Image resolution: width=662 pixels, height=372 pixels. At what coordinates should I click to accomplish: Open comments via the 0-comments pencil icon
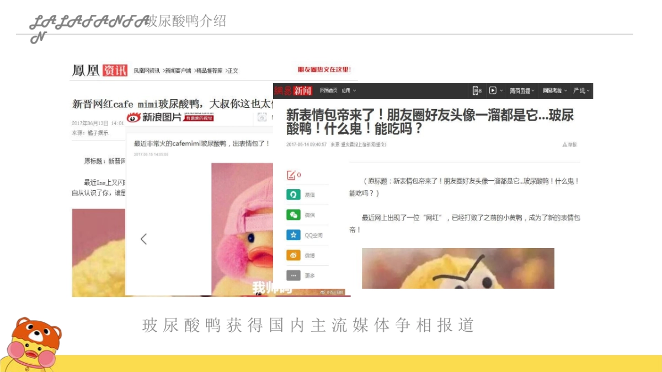coord(291,174)
